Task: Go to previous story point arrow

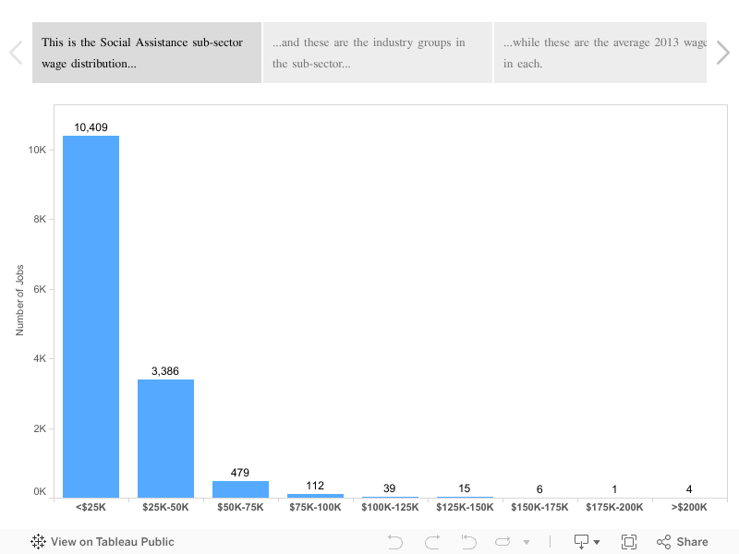Action: coord(16,53)
